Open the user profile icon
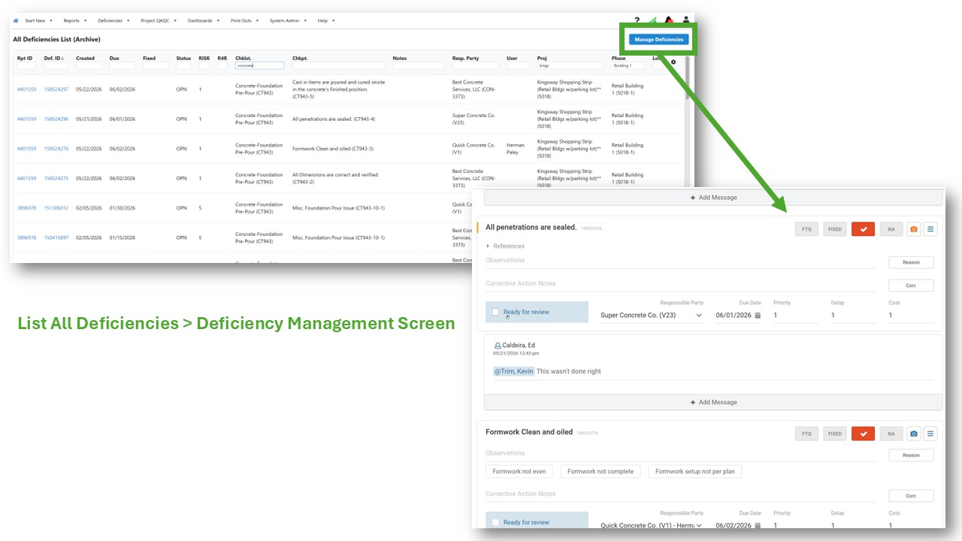962x541 pixels. click(685, 21)
